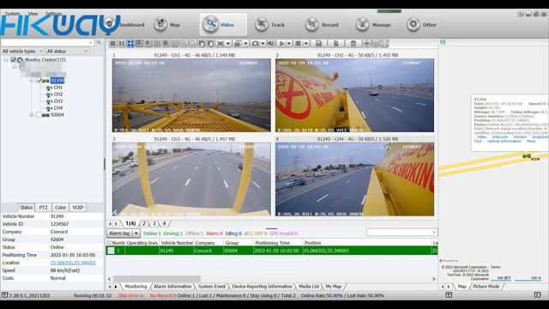The height and width of the screenshot is (309, 549).
Task: Open the System menu
Action: [x=13, y=14]
